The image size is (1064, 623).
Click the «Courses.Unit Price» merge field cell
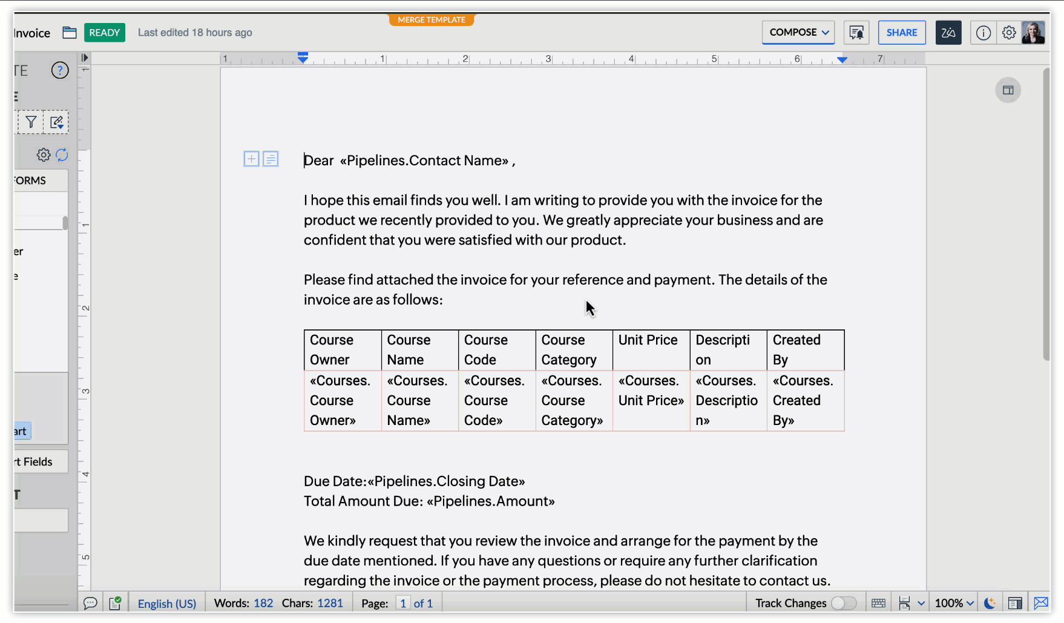(x=651, y=401)
